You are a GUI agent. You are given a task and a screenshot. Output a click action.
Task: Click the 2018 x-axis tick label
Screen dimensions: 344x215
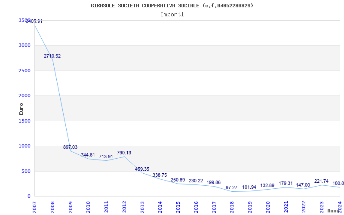pos(232,207)
